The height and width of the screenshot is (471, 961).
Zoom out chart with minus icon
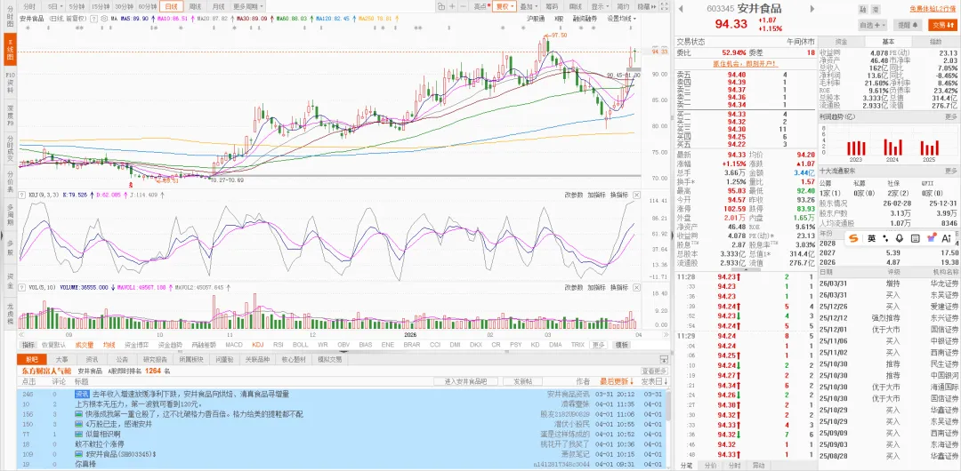[463, 6]
